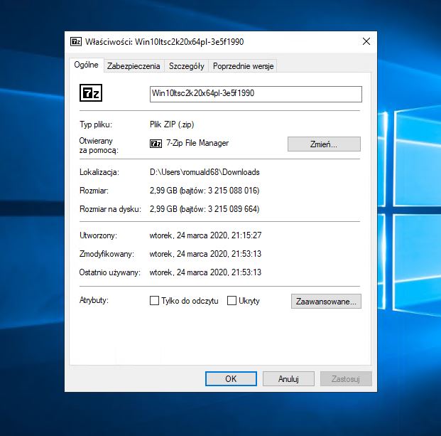Click the Zmień... button
The image size is (441, 436).
(x=324, y=144)
